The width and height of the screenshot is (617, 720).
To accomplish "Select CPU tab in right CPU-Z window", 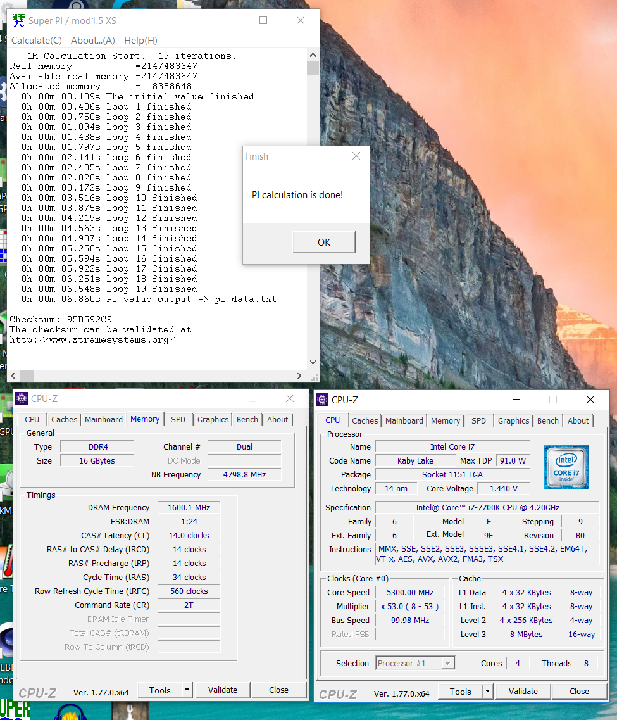I will coord(333,420).
